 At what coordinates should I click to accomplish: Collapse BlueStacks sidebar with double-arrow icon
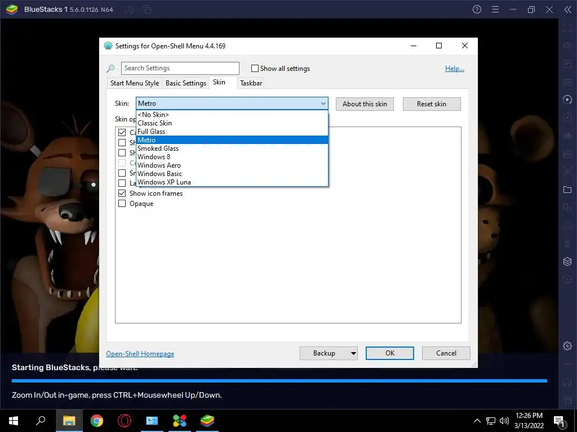point(568,10)
